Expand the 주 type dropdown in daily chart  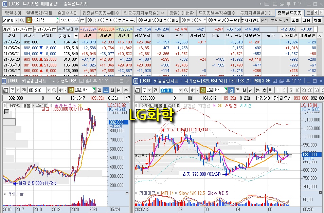(x=149, y=90)
